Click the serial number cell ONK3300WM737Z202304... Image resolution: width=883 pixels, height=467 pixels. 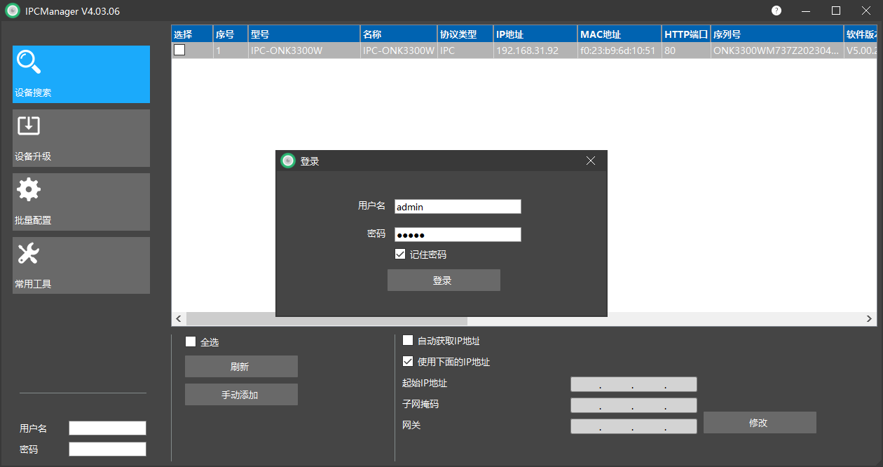point(777,50)
